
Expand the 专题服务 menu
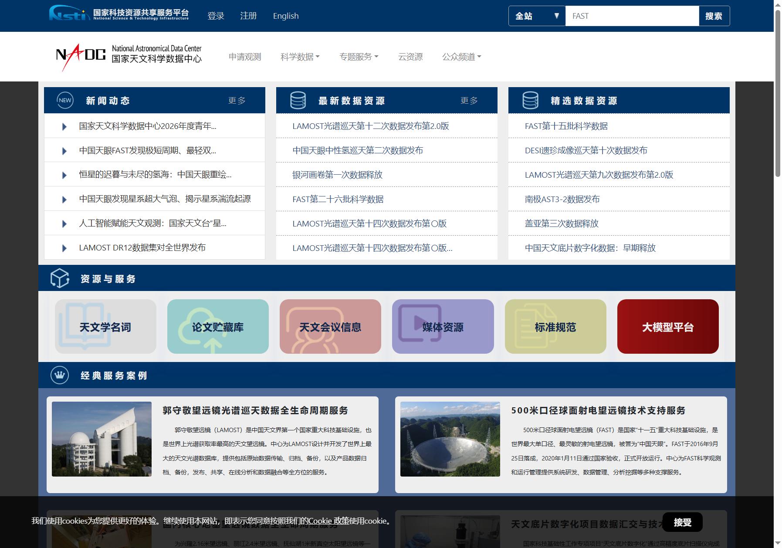coord(359,57)
